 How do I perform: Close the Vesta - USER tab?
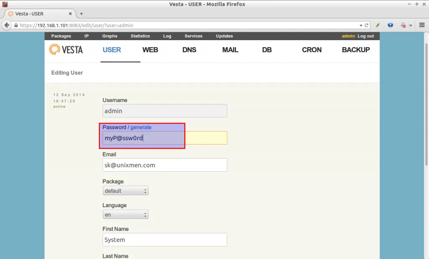pyautogui.click(x=70, y=14)
